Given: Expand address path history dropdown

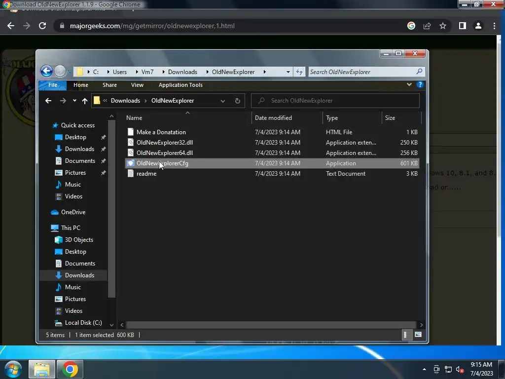Looking at the screenshot, I should pos(222,101).
